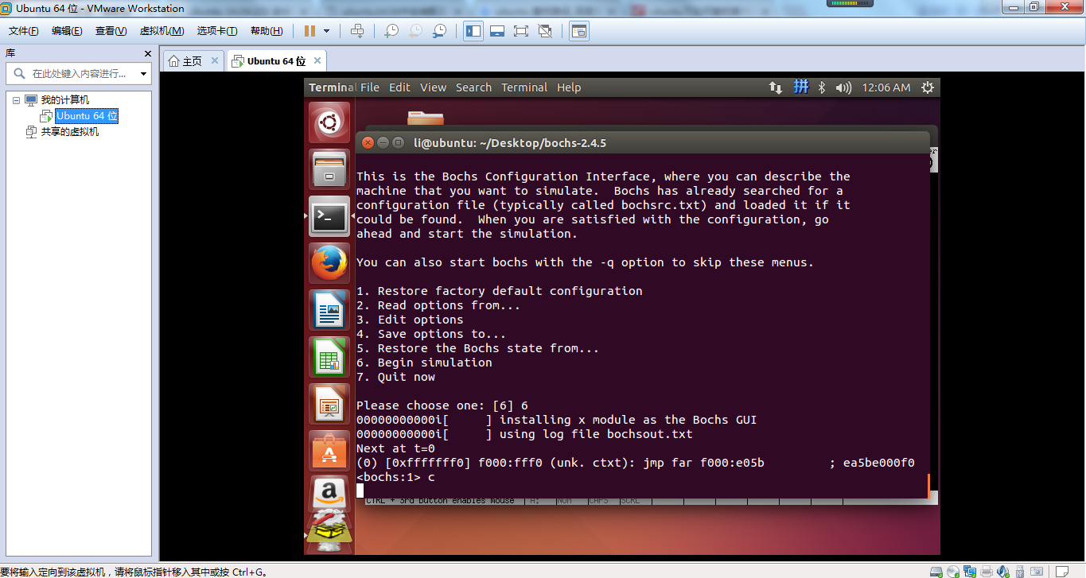Enter full screen mode

(521, 31)
